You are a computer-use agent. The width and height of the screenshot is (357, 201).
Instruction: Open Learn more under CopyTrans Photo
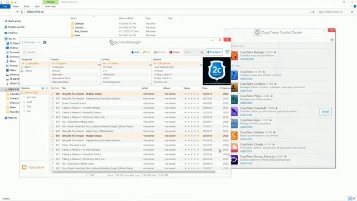point(246,103)
